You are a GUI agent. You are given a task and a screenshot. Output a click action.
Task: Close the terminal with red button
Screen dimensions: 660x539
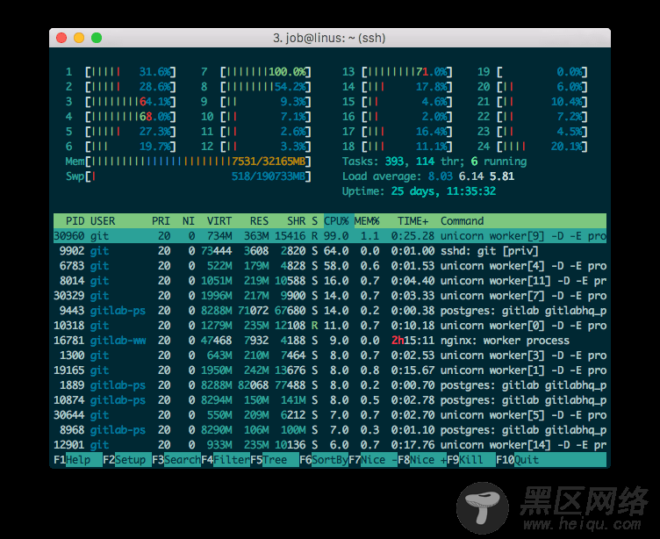[x=61, y=38]
